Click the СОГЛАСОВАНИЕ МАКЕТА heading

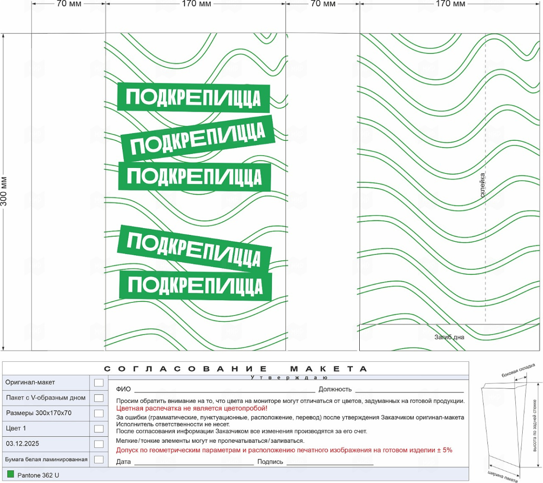pyautogui.click(x=236, y=369)
